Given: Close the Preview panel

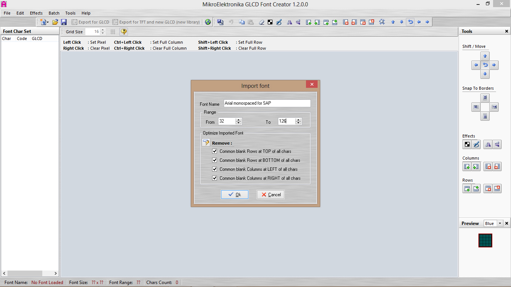Looking at the screenshot, I should click(507, 223).
